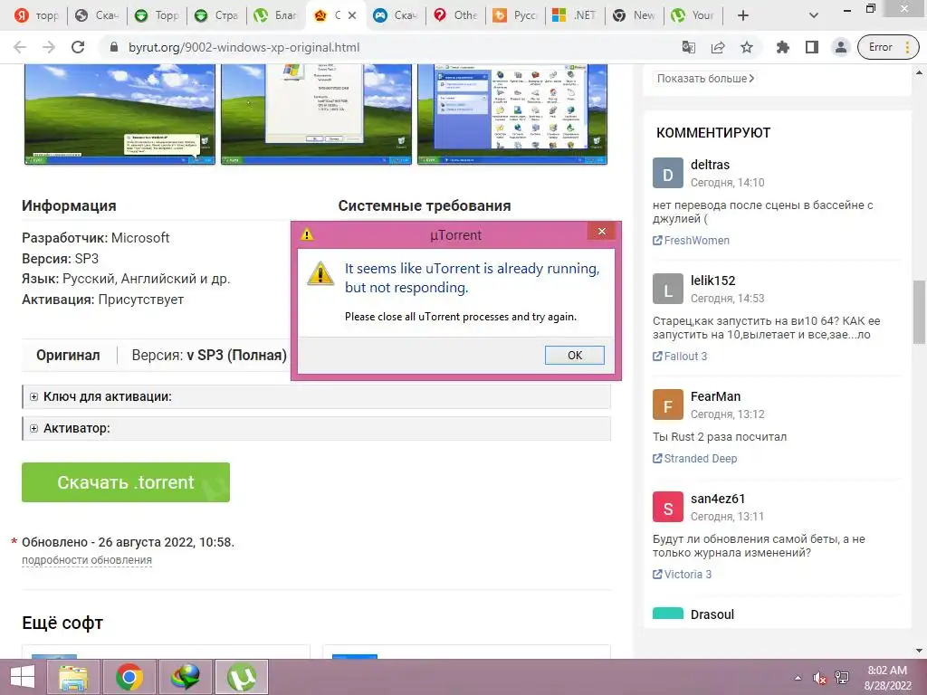Open the Chrome profile avatar
Screen dimensions: 927x695
point(841,47)
